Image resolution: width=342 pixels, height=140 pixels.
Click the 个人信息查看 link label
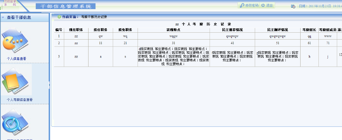coord(17,59)
